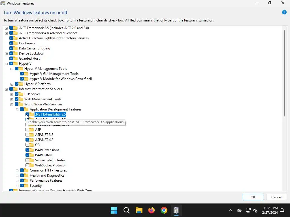Uncheck the ISAPI Extensions checkbox

tap(27, 150)
